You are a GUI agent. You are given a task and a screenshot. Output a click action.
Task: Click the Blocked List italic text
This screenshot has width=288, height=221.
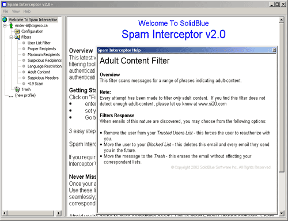coord(159,144)
